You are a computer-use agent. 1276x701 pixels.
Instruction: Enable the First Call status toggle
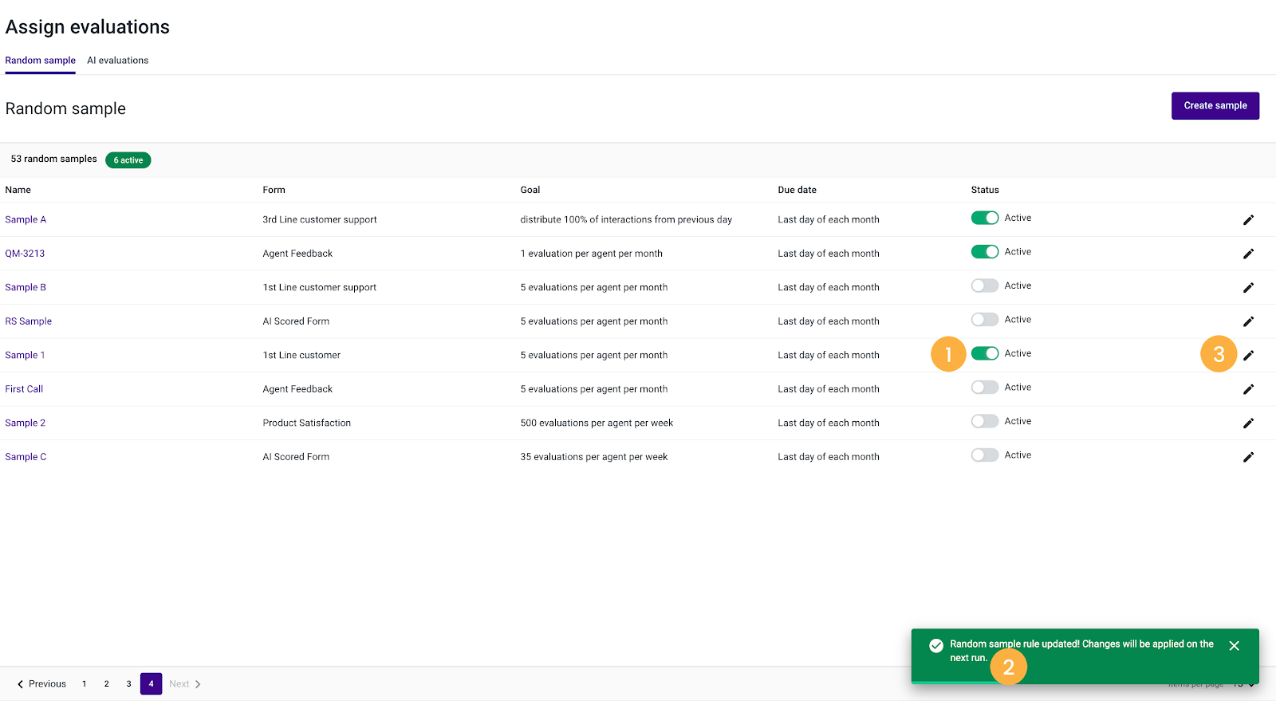[985, 388]
